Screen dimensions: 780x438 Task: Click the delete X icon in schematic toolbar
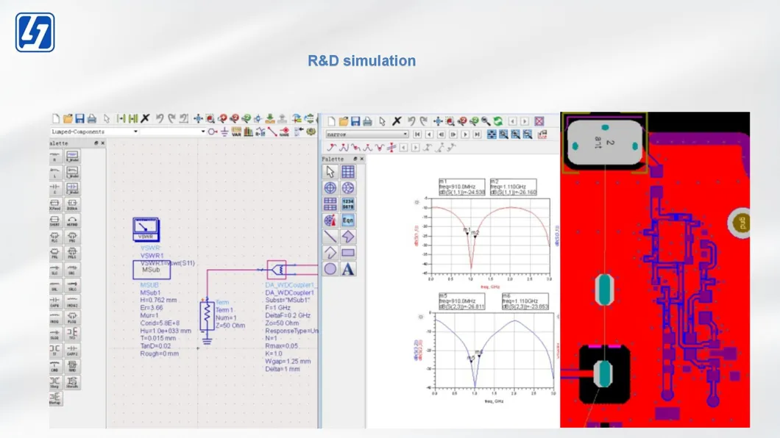pos(145,118)
